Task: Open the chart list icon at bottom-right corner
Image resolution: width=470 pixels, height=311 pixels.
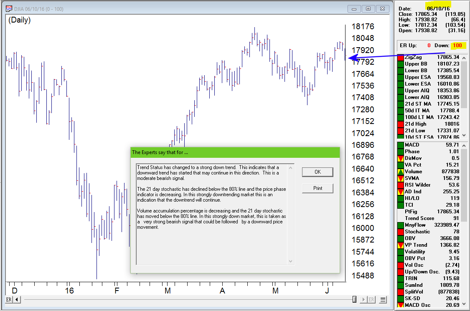Action: click(x=382, y=299)
